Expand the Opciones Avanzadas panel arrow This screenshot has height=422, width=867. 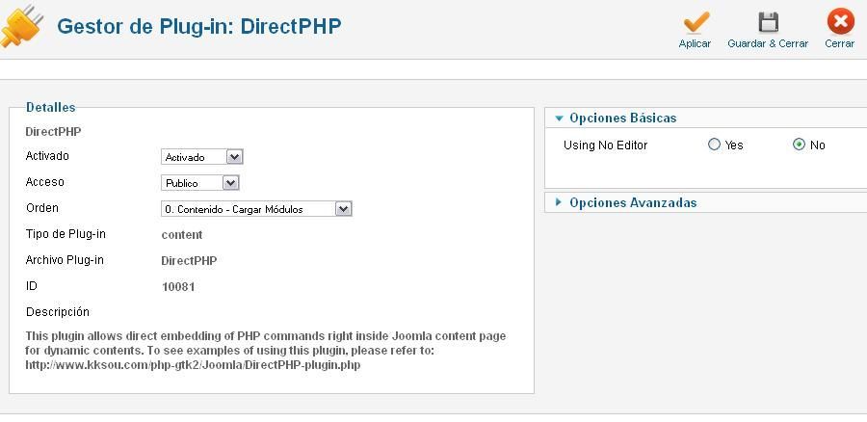pyautogui.click(x=559, y=202)
